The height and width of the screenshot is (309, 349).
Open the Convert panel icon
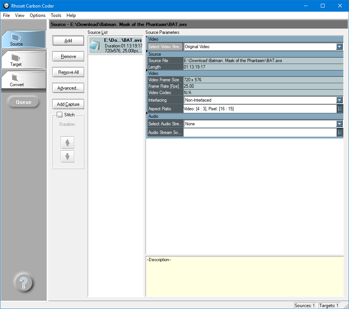24,80
